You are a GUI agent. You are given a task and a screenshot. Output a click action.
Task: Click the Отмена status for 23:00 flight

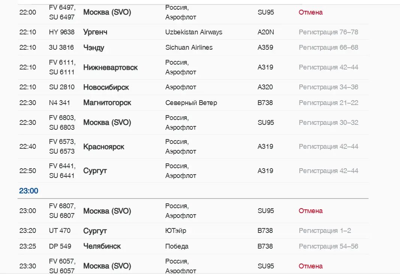click(310, 211)
